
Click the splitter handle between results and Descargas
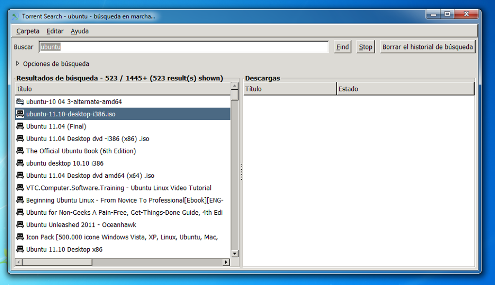click(242, 172)
